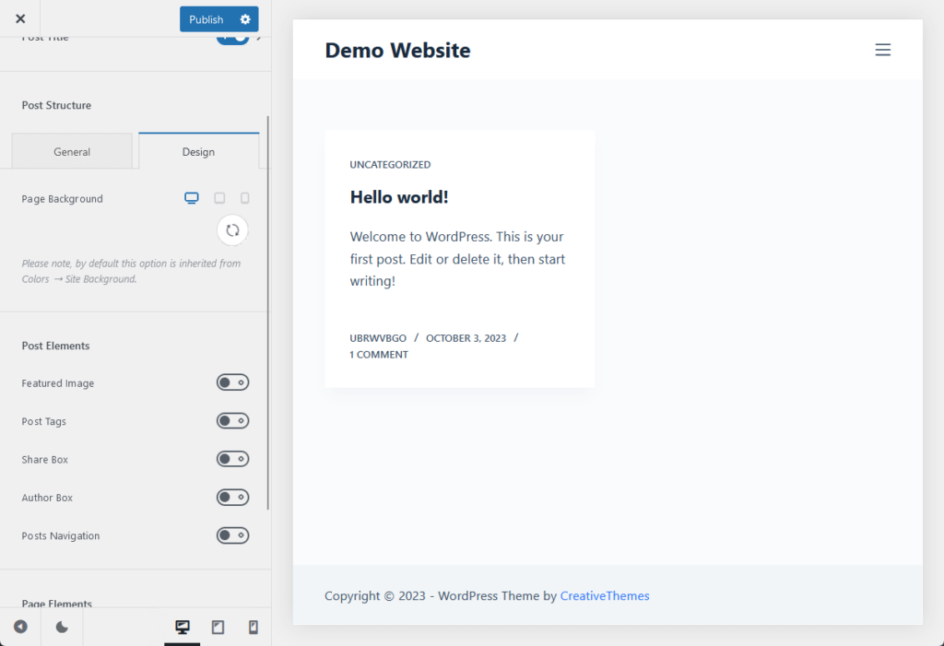Switch to the General tab
The image size is (944, 646).
pyautogui.click(x=72, y=151)
